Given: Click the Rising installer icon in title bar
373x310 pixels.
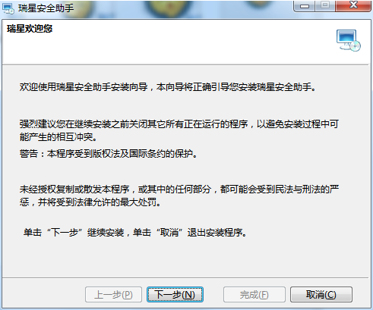Looking at the screenshot, I should click(8, 8).
